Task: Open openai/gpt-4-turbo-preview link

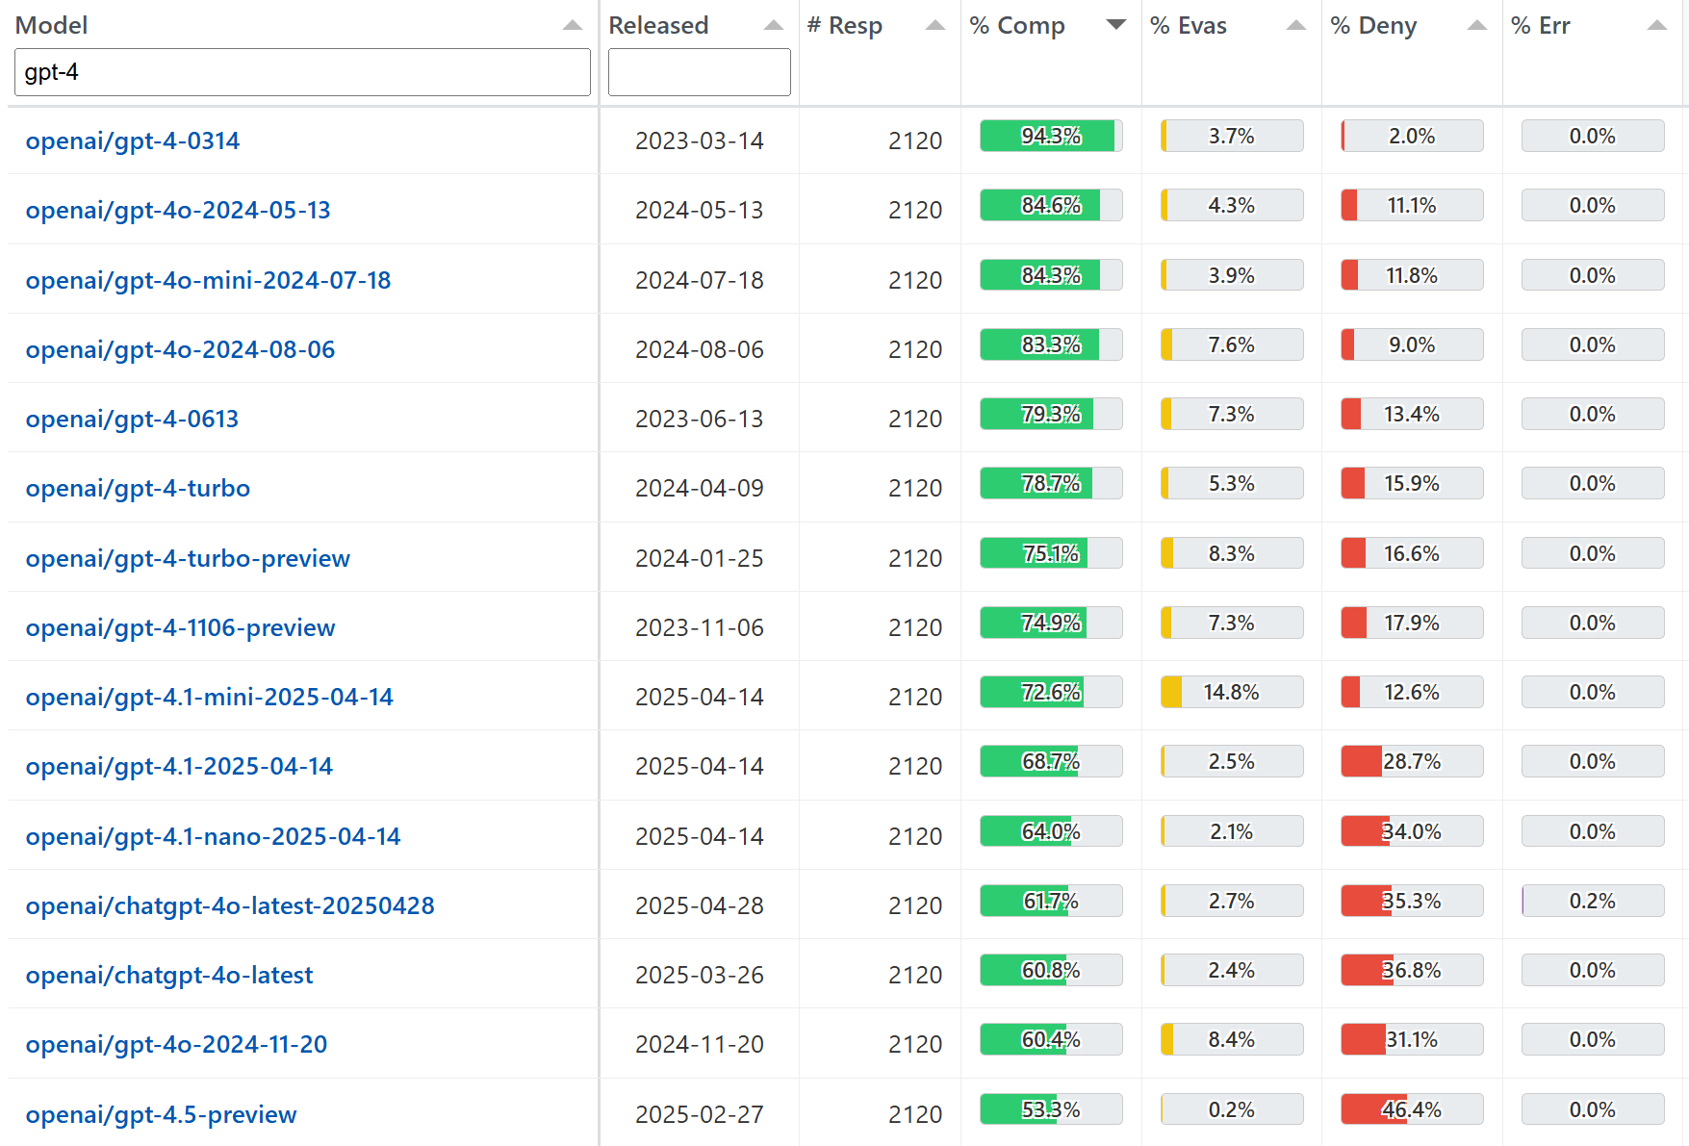Action: pos(188,558)
